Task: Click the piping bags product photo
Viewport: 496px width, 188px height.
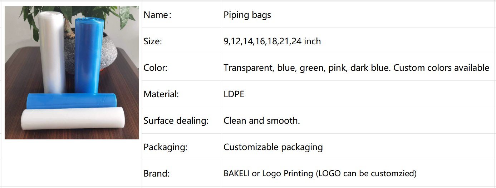Action: (72, 73)
